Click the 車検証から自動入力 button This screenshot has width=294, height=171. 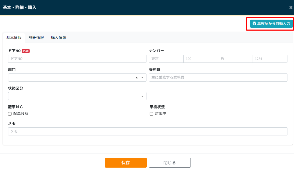pos(271,24)
